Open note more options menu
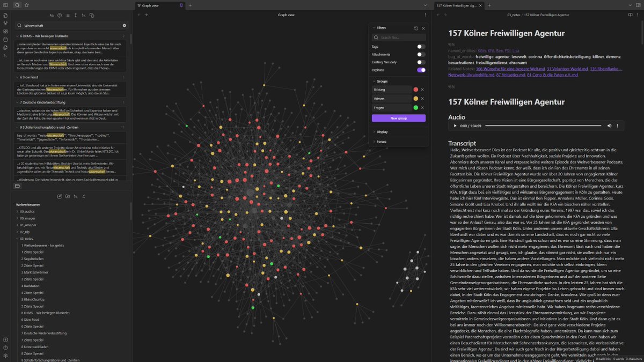Viewport: 644px width, 362px height. click(638, 15)
